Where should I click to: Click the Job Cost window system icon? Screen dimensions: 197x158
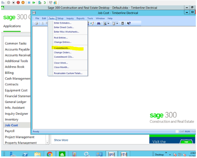coord(34,13)
